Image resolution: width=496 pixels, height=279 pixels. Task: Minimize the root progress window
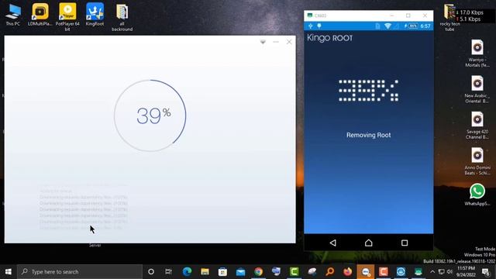coord(276,42)
